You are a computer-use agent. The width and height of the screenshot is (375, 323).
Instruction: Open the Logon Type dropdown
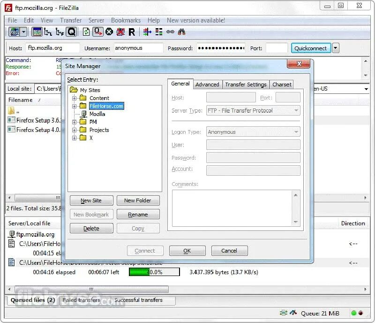[253, 132]
